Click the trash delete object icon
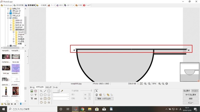Screen dimensions: 200x112 click(x=97, y=95)
